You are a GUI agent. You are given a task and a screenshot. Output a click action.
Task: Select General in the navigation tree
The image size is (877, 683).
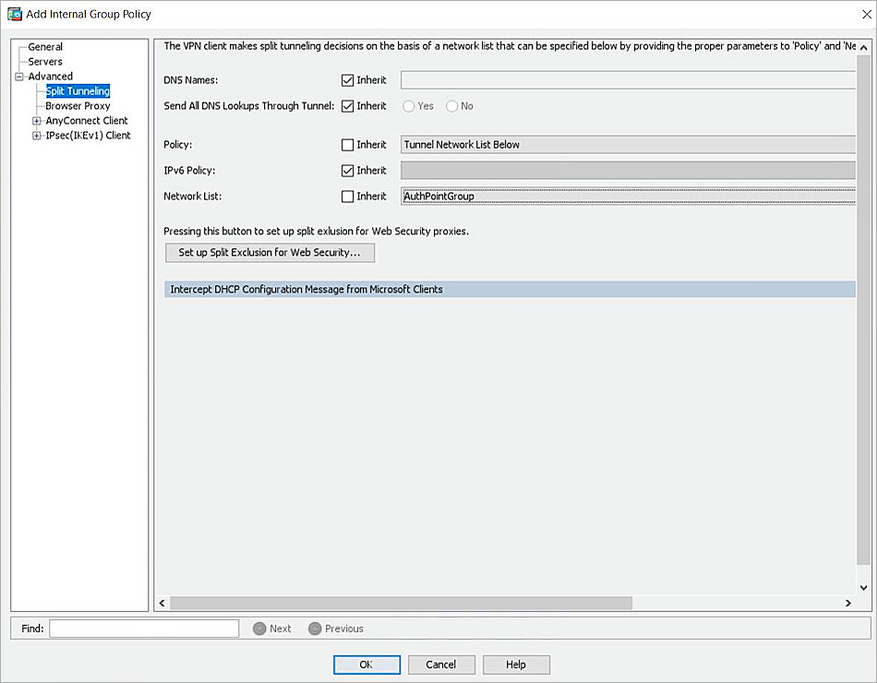[x=45, y=47]
